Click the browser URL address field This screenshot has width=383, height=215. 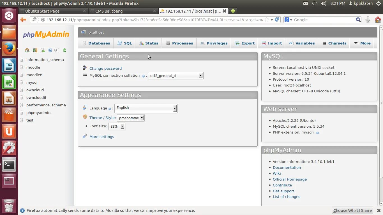tap(154, 20)
